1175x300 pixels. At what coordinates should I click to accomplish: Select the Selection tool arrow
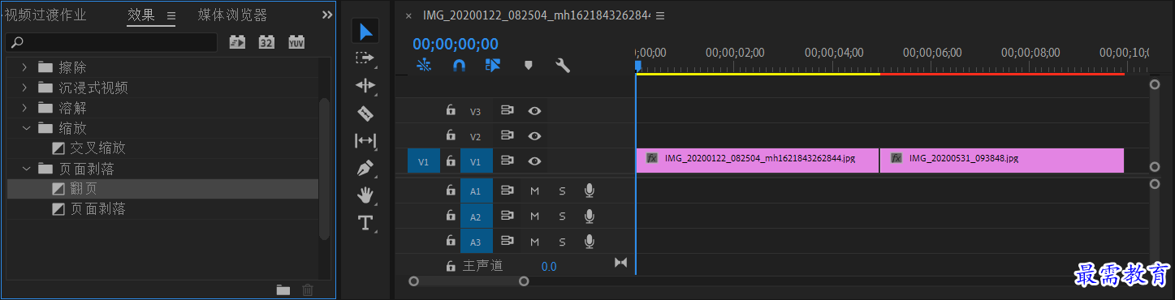366,32
